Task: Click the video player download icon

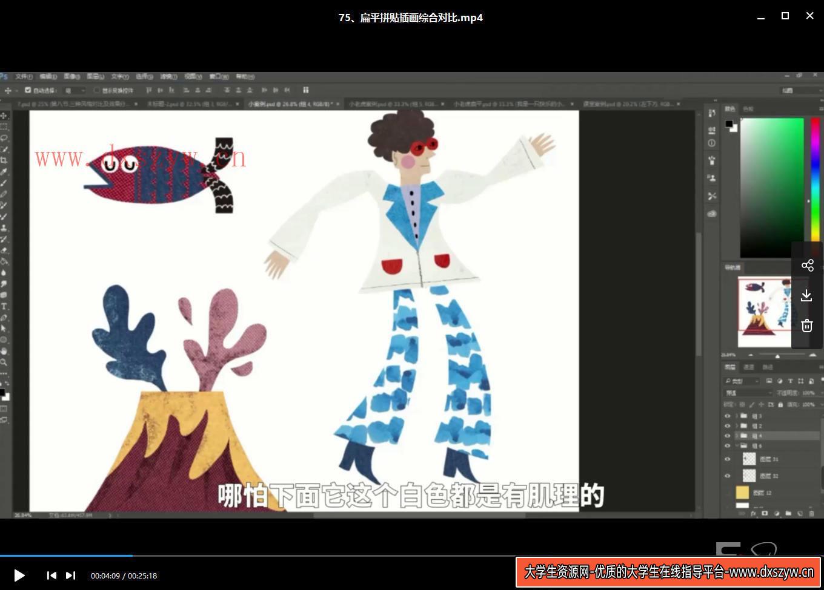Action: pos(807,295)
